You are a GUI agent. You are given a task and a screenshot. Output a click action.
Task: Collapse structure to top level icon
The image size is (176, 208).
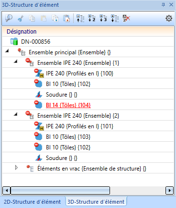coord(80,18)
